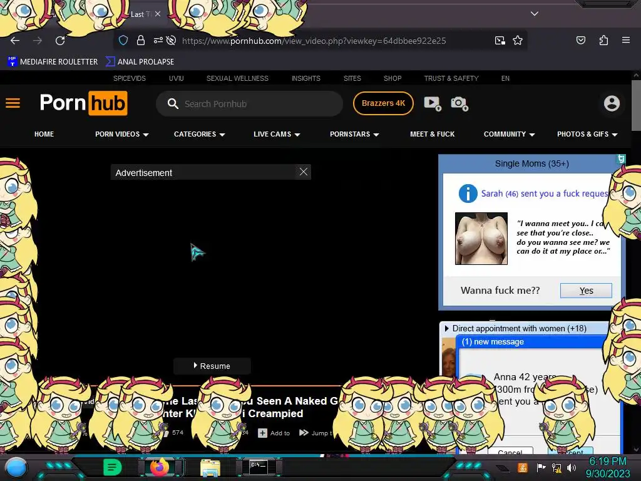Viewport: 641px width, 481px height.
Task: Expand the LIVE CAMS dropdown
Action: coord(277,134)
